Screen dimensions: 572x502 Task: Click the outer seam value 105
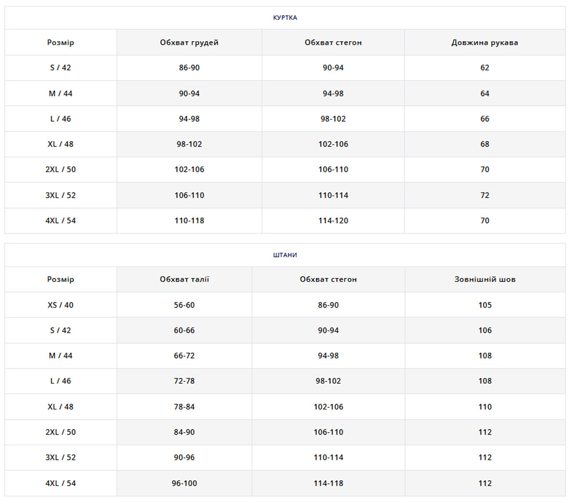coord(484,305)
